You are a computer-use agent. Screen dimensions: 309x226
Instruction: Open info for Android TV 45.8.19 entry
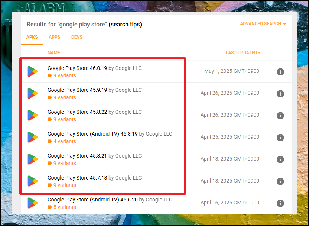point(280,138)
